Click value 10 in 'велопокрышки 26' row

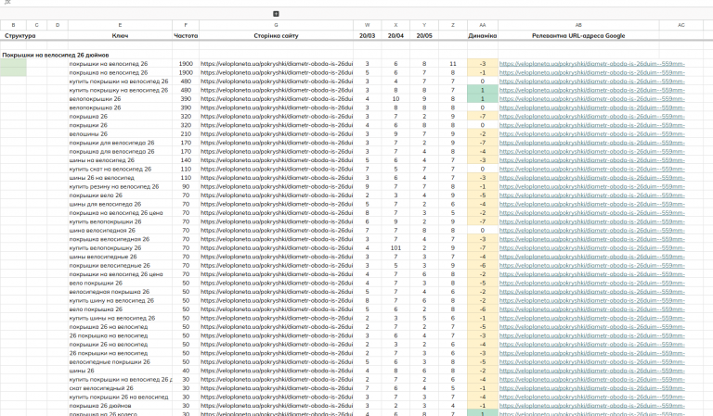coord(395,99)
